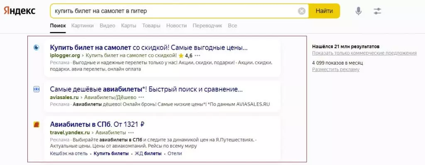Click the "Выбирайте авиабилеты в СПб" snippet text
The width and height of the screenshot is (425, 165).
pyautogui.click(x=107, y=140)
